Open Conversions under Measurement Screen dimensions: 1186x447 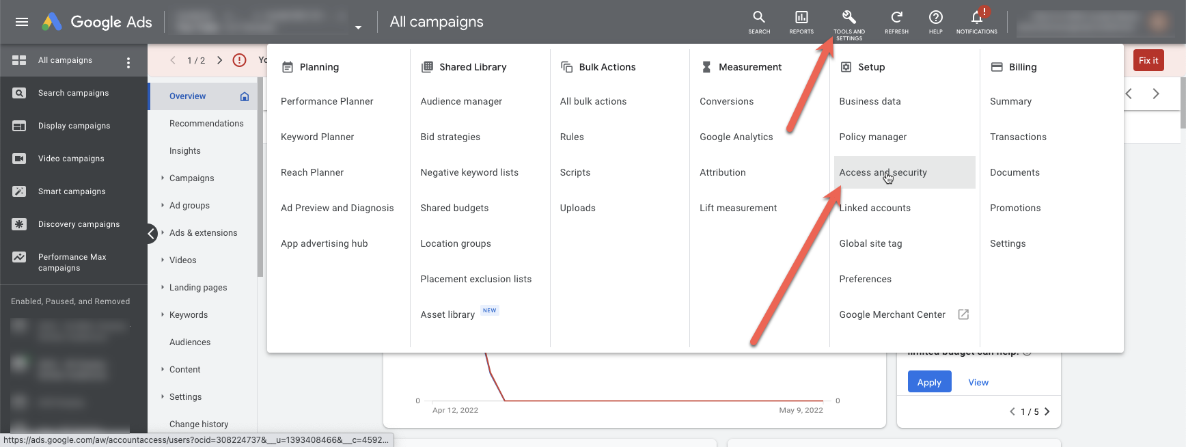[x=726, y=101]
